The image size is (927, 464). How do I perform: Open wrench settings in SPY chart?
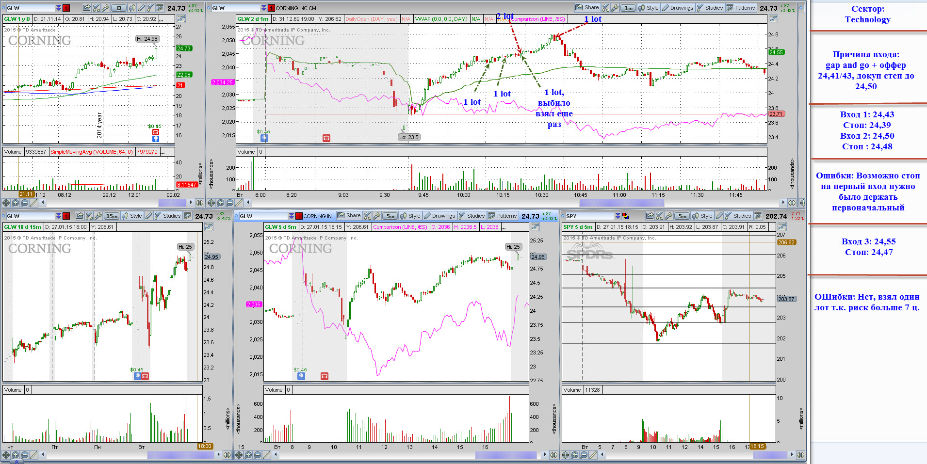(668, 216)
